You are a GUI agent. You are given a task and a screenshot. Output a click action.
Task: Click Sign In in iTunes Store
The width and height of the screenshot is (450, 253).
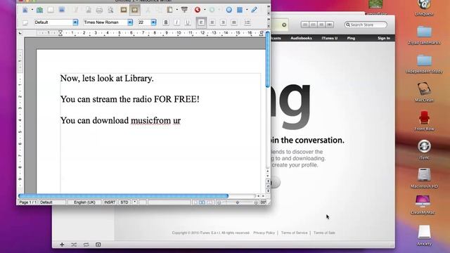pyautogui.click(x=384, y=38)
